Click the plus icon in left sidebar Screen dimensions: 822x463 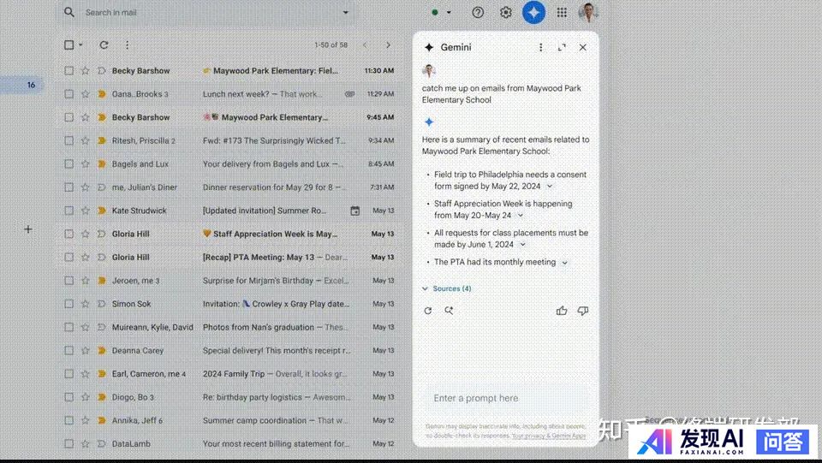click(x=28, y=229)
